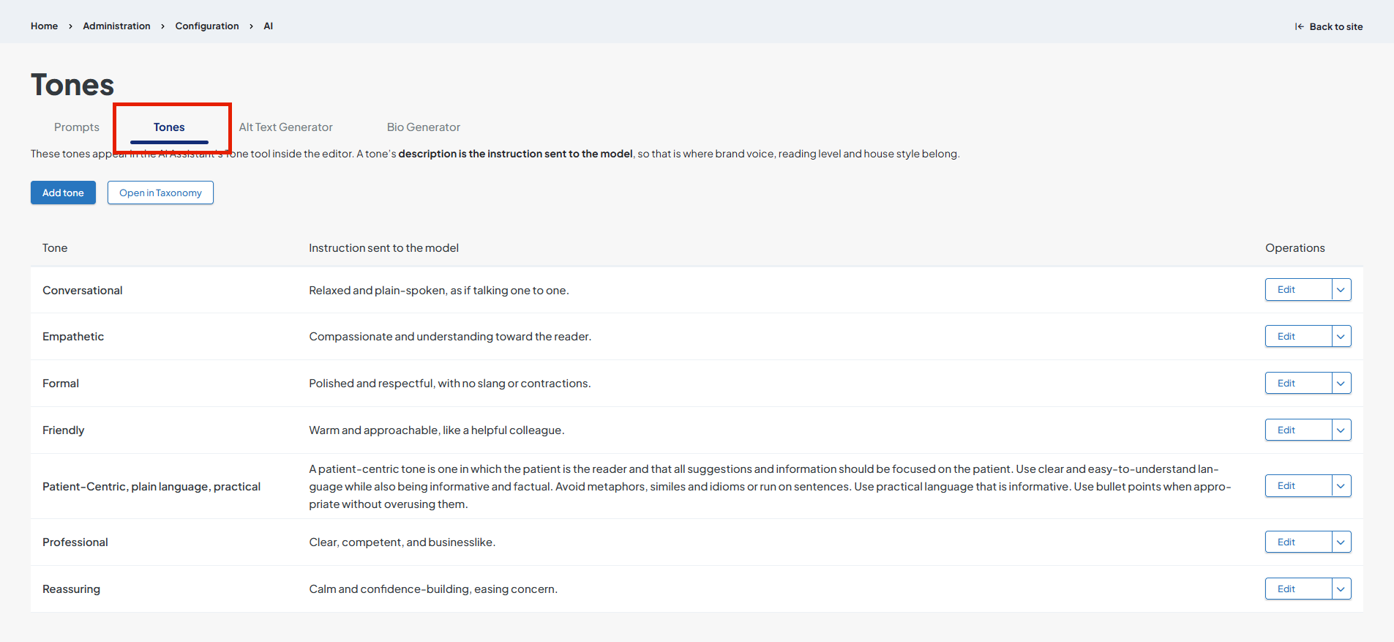The width and height of the screenshot is (1394, 642).
Task: Expand the Conversational row operations dropdown
Action: (x=1341, y=290)
